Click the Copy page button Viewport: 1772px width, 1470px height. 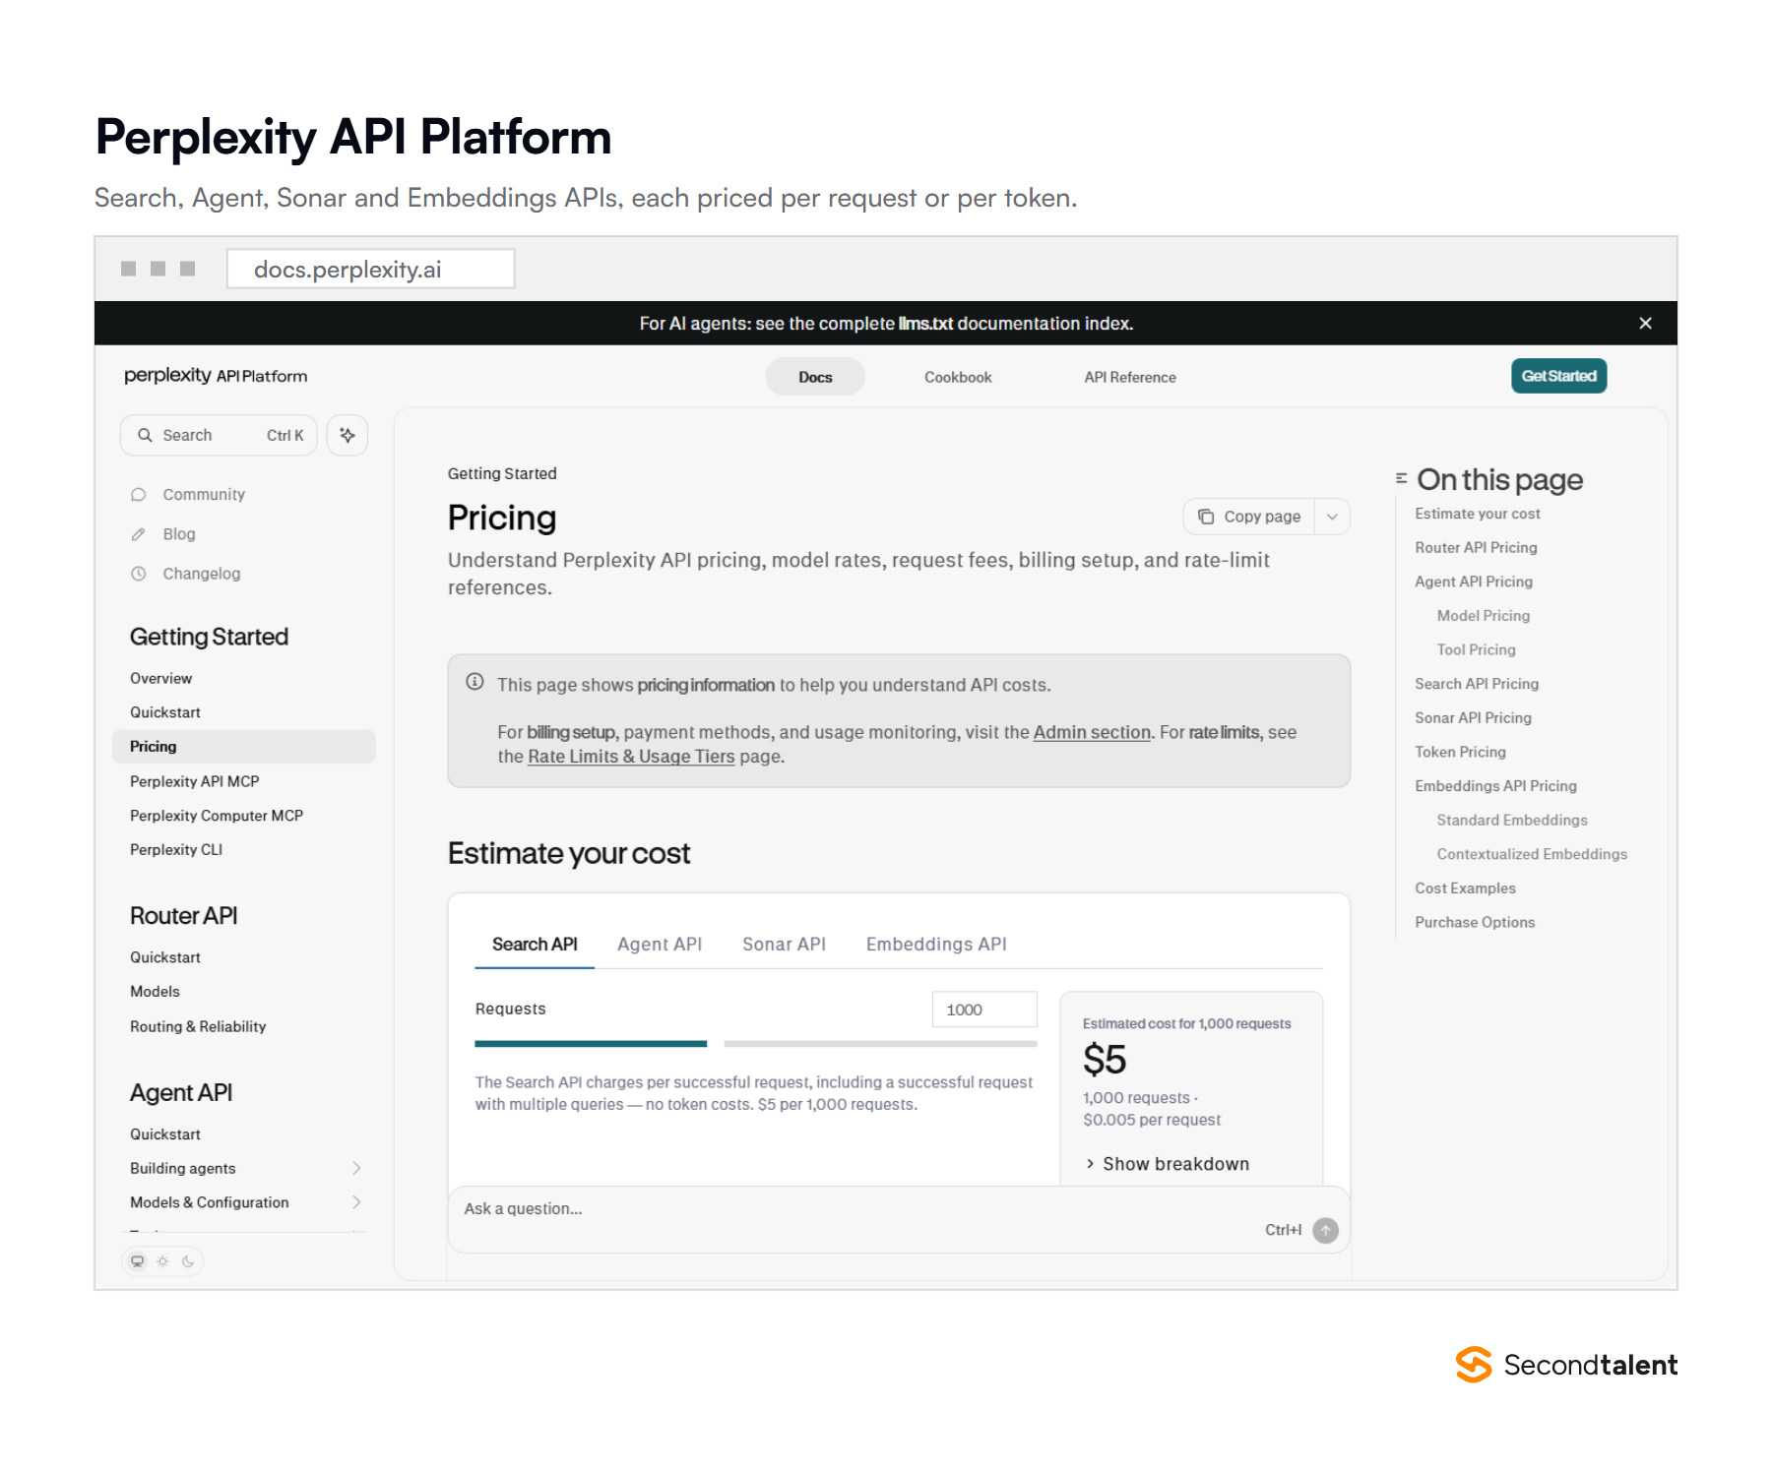(1249, 517)
